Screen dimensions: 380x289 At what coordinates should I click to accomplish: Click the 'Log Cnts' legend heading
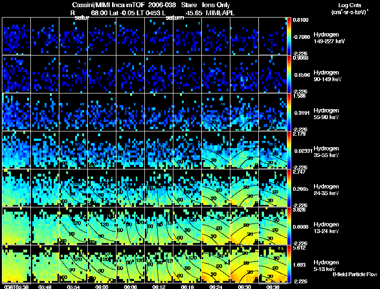350,5
